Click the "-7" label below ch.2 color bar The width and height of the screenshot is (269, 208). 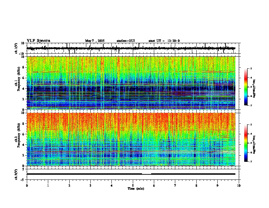coord(251,161)
